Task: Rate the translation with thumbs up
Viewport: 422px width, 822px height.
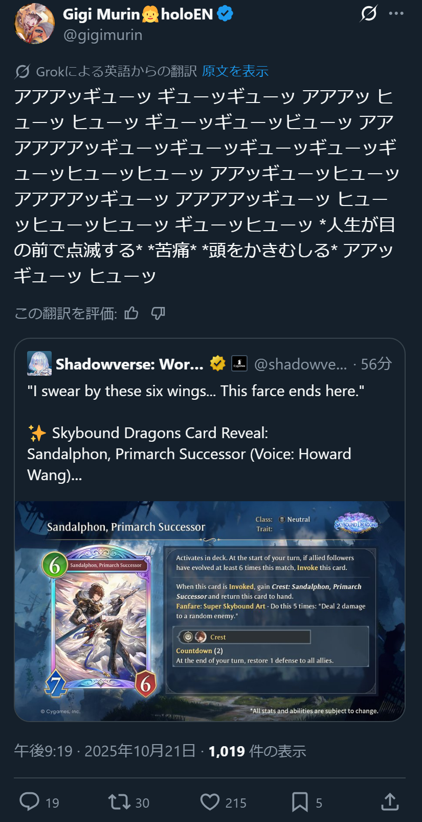Action: pos(131,313)
